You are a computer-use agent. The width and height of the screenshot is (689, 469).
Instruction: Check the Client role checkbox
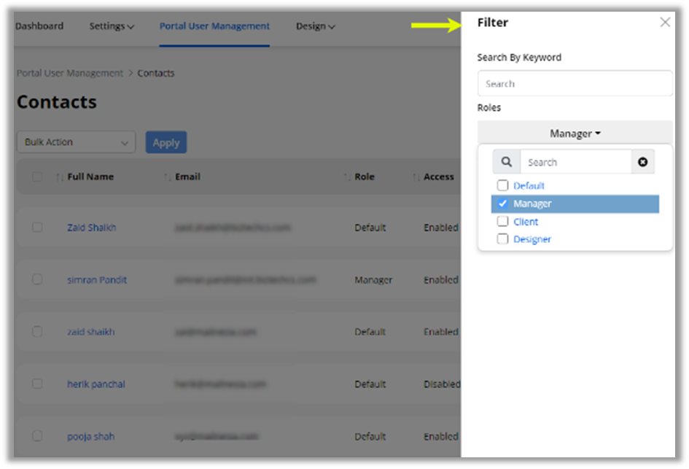click(x=502, y=222)
